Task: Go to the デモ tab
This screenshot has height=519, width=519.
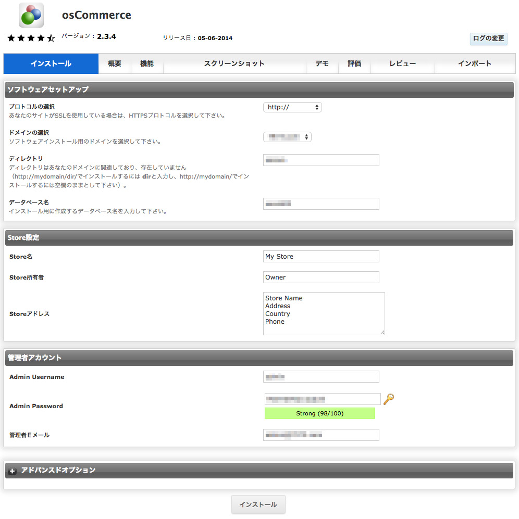Action: (322, 64)
